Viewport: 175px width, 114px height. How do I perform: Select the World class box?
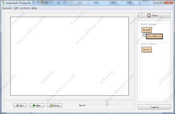(x=146, y=30)
